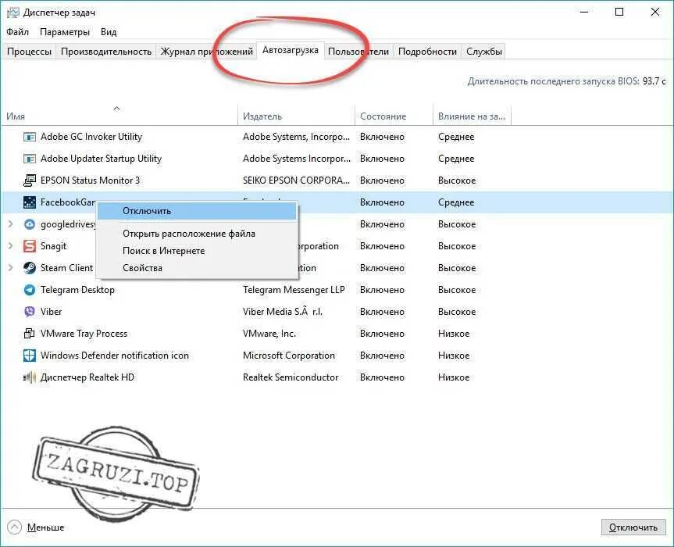Sort by the Состояние column header

pyautogui.click(x=394, y=116)
